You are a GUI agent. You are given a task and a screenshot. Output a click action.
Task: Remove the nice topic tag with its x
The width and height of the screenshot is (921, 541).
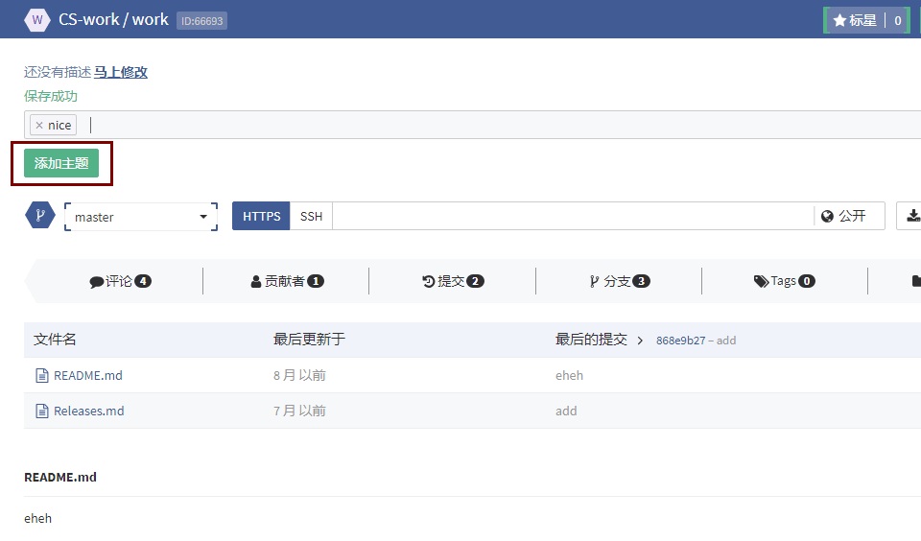click(x=38, y=125)
